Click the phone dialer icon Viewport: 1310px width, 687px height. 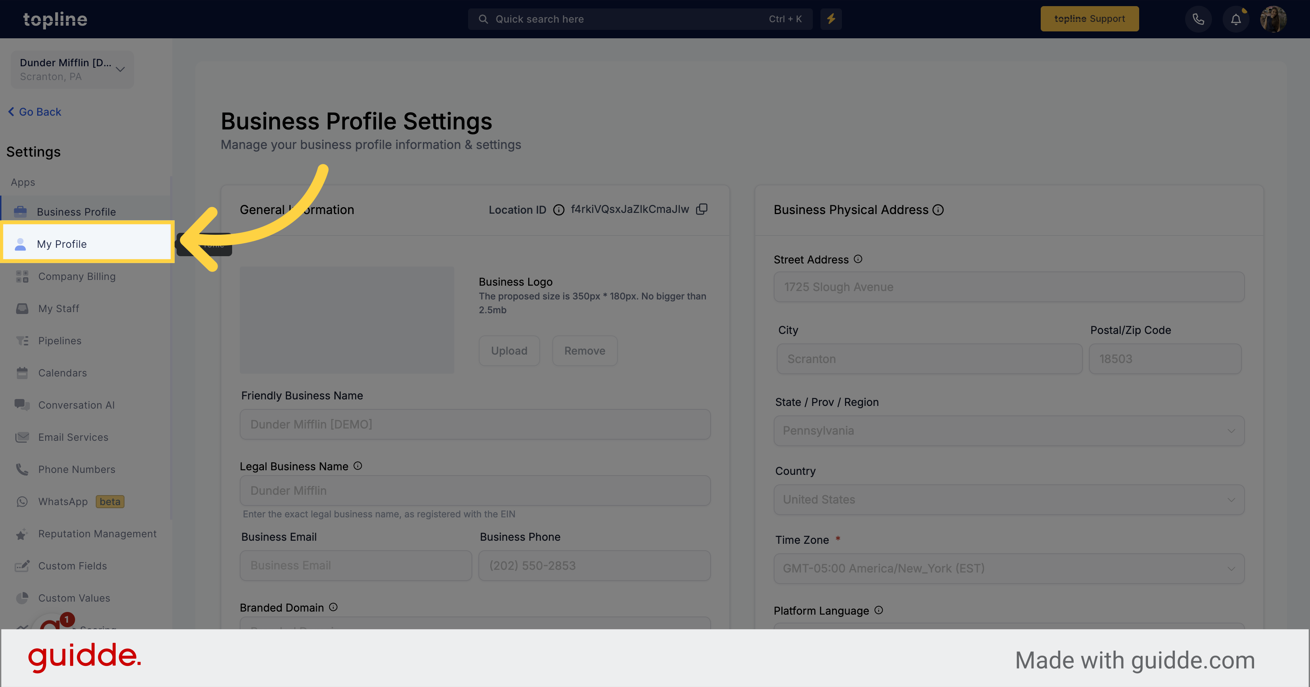[1198, 19]
